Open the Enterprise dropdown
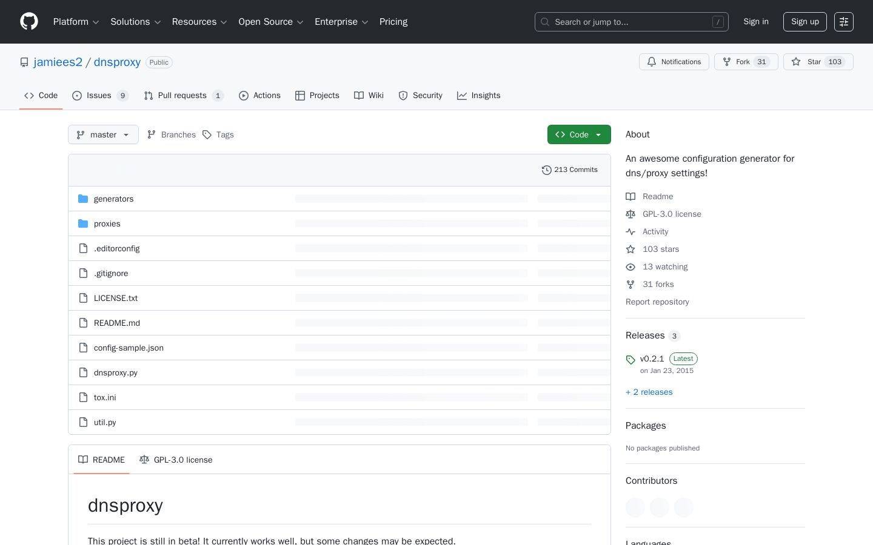The image size is (873, 545). 341,22
